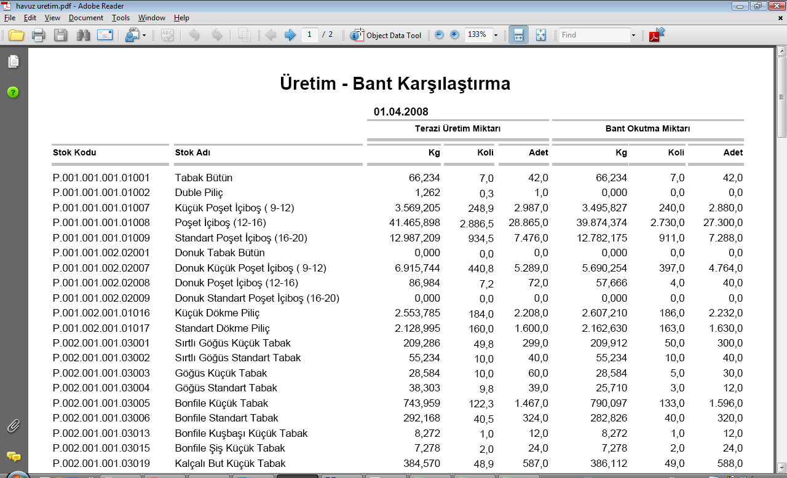The image size is (787, 478).
Task: Click 'Standart Poşet İçiboş (16-20)' name
Action: (x=241, y=238)
